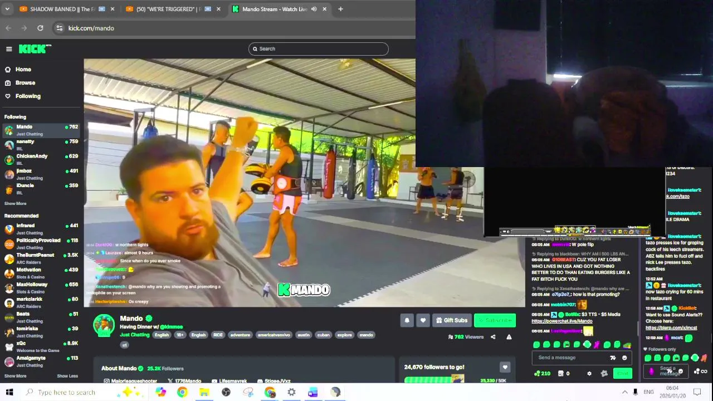Click the heart icon on the followers goal

[505, 367]
